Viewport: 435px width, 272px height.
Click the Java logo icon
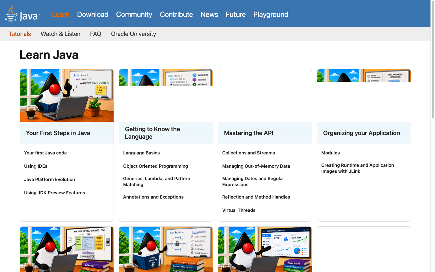[22, 13]
